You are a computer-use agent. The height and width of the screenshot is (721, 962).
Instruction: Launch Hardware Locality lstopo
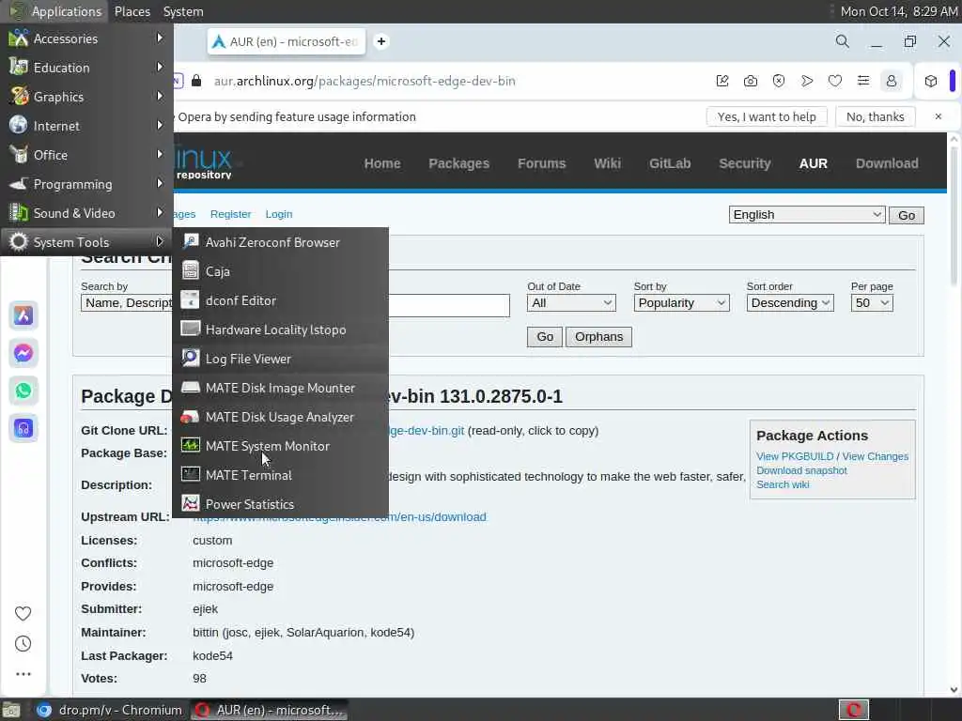pos(280,330)
